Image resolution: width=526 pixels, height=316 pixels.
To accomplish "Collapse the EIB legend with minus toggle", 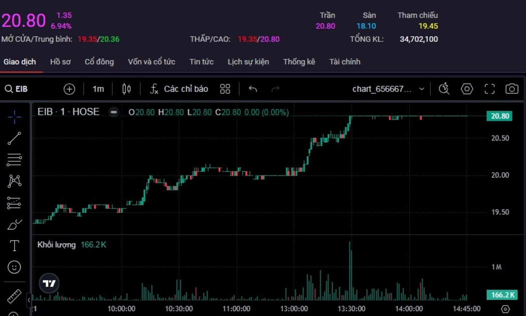I will click(x=114, y=112).
